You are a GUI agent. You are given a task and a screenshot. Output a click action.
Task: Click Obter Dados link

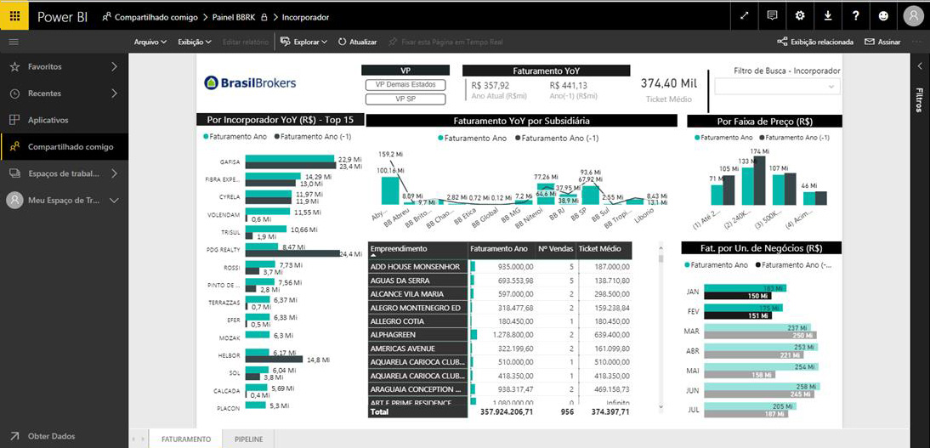click(x=51, y=436)
